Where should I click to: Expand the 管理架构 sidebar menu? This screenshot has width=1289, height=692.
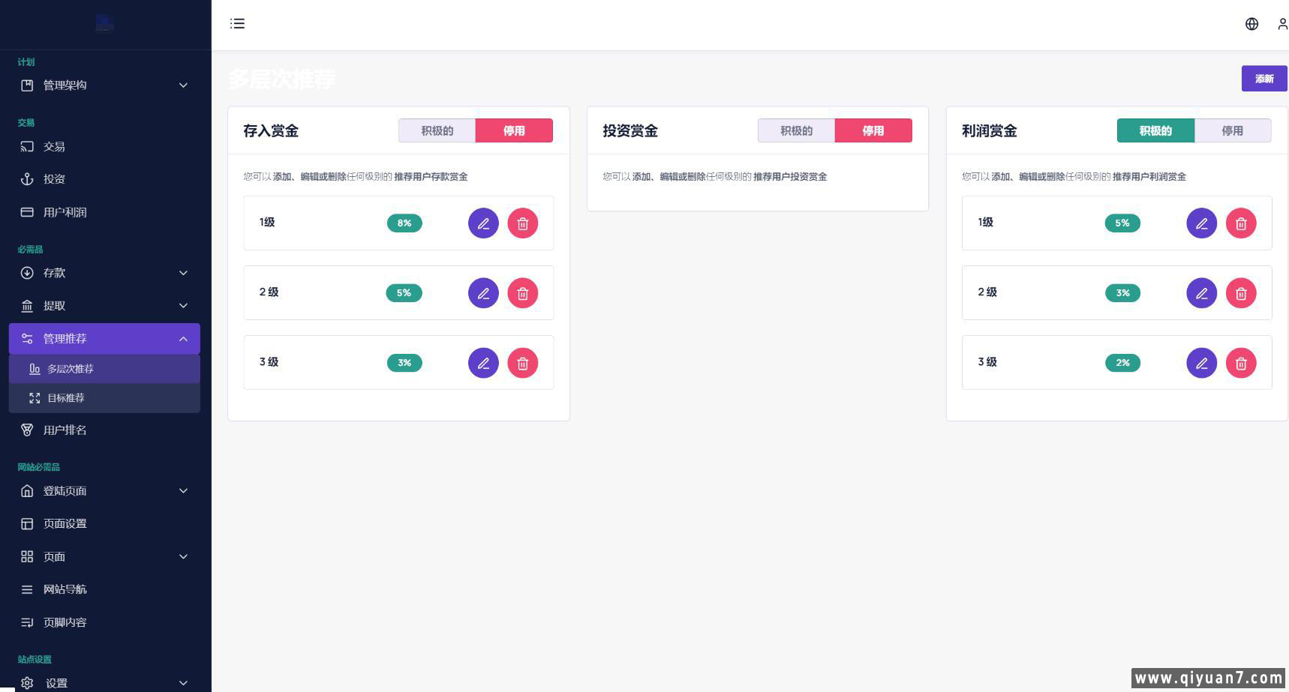pyautogui.click(x=104, y=85)
